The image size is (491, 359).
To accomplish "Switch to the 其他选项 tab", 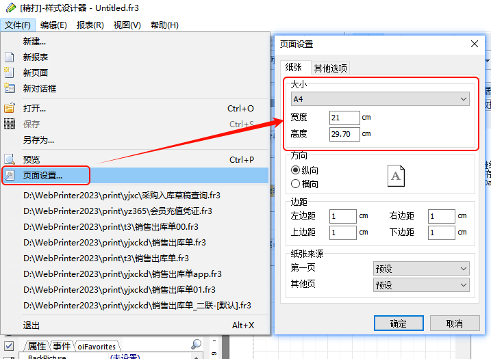I will [x=330, y=68].
